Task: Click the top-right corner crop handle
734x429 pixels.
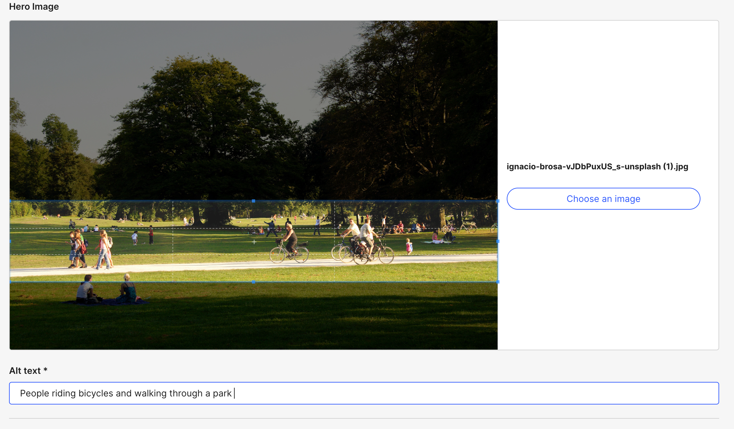Action: 498,200
